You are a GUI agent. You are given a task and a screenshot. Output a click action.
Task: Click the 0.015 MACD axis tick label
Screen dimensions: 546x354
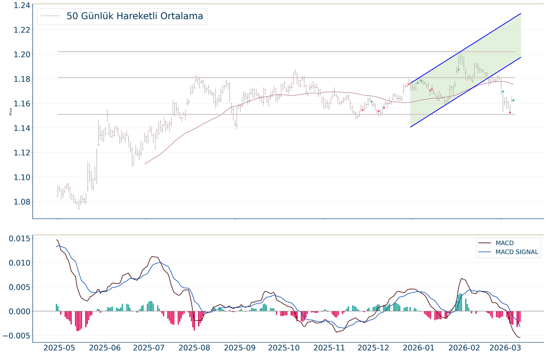[17, 238]
